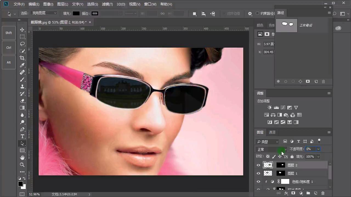The height and width of the screenshot is (197, 351).
Task: Expand the opacity 不透明度 slider arrow
Action: coord(318,149)
